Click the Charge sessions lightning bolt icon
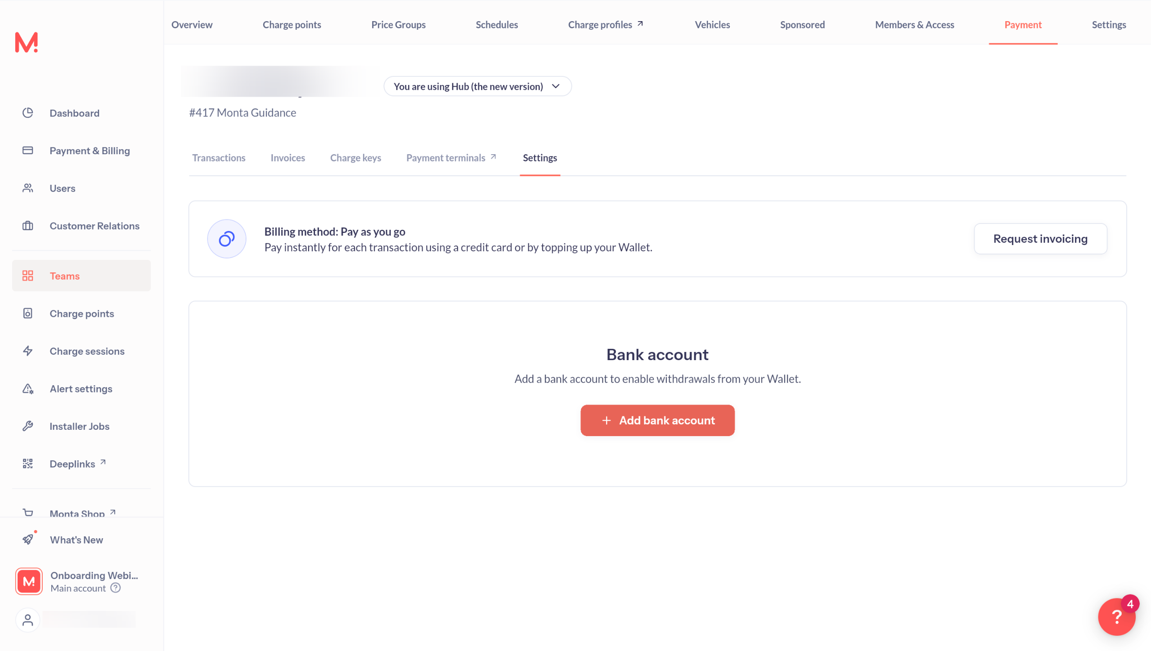Viewport: 1151px width, 651px height. (x=28, y=351)
